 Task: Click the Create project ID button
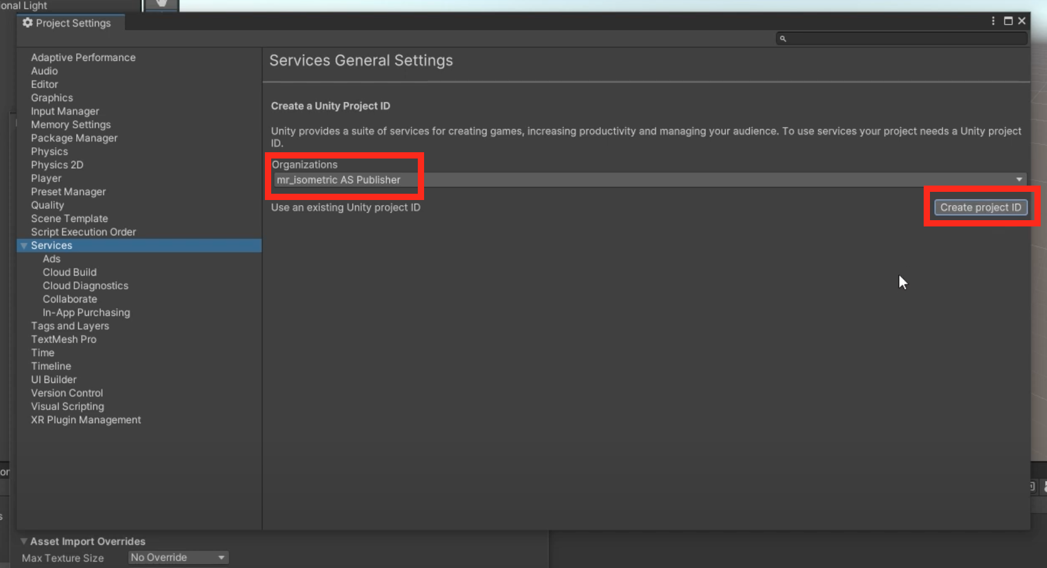tap(980, 208)
